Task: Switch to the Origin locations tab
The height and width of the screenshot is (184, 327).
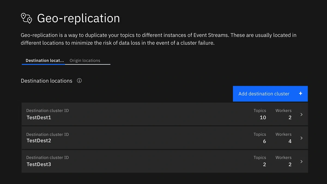Action: [85, 61]
